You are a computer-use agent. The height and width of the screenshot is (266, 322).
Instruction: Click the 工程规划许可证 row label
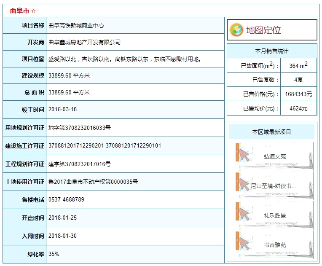(24, 164)
